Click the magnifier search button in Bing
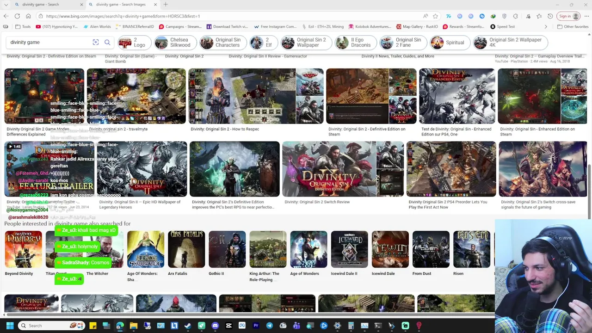The height and width of the screenshot is (333, 592). (107, 42)
